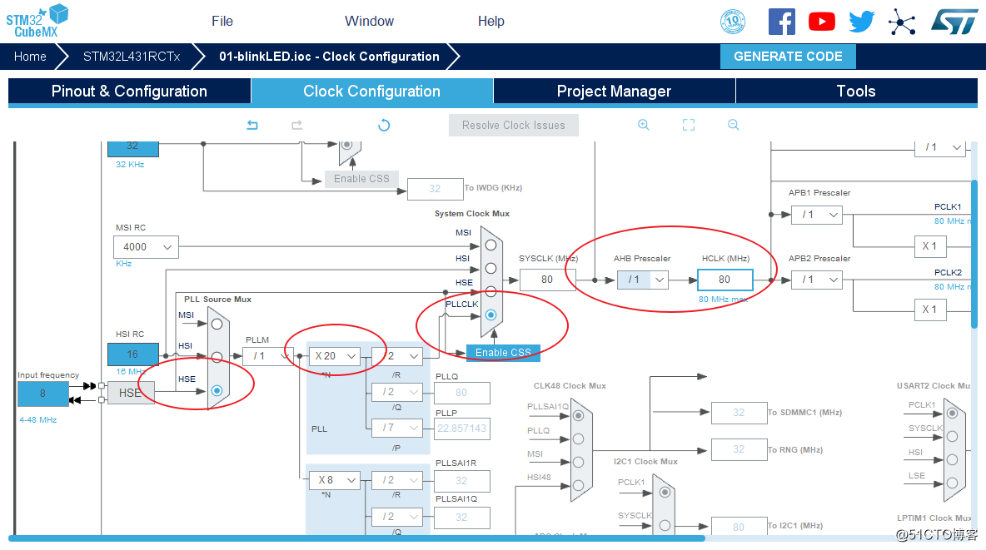
Task: Click the 01-blinkLED.ioc Clock Configuration breadcrumb
Action: (330, 57)
